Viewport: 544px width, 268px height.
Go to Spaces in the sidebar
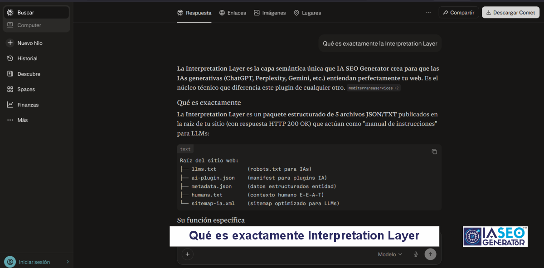pos(26,89)
